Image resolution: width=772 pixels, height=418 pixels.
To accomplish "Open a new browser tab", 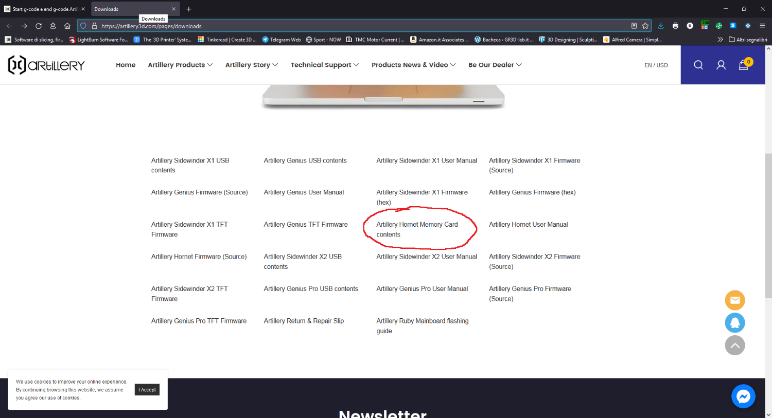I will (189, 9).
